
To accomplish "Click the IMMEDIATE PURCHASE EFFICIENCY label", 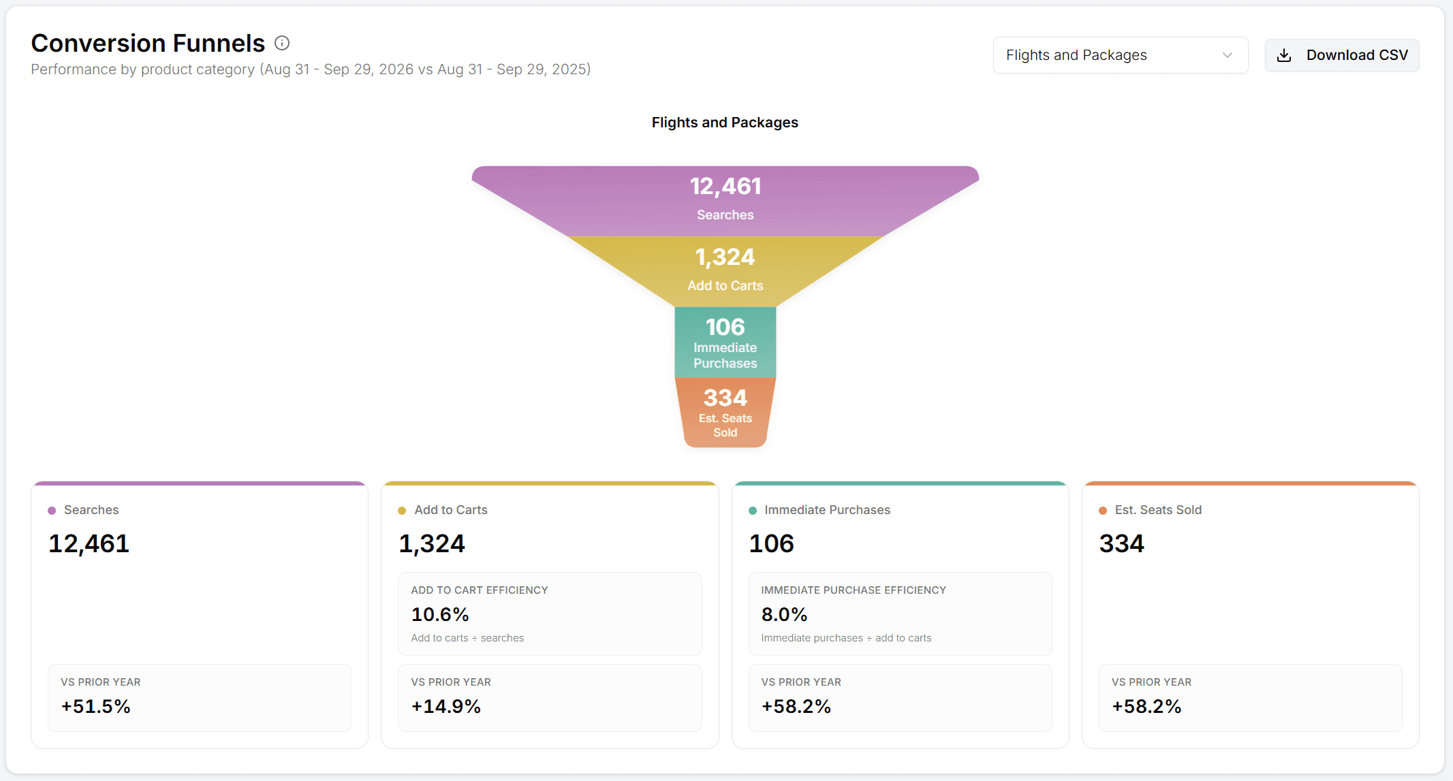I will pos(854,590).
